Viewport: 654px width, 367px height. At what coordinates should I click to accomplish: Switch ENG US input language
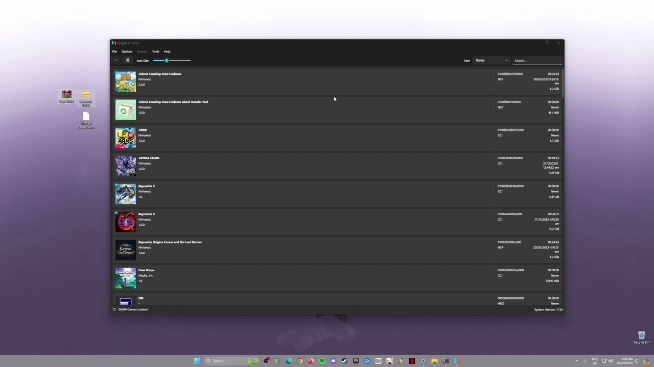point(595,361)
